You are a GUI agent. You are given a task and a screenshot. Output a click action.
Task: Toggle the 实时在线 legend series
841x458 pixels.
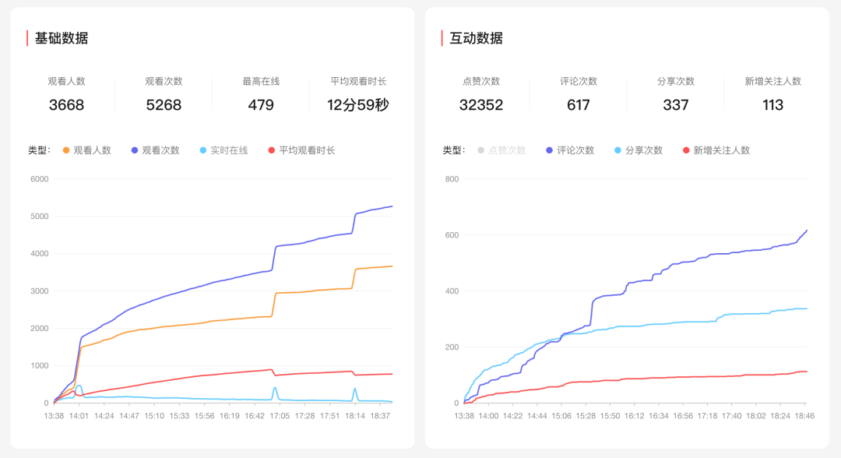(x=223, y=150)
